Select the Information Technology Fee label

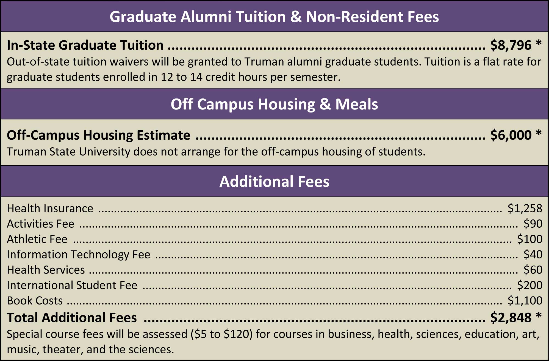pos(79,255)
